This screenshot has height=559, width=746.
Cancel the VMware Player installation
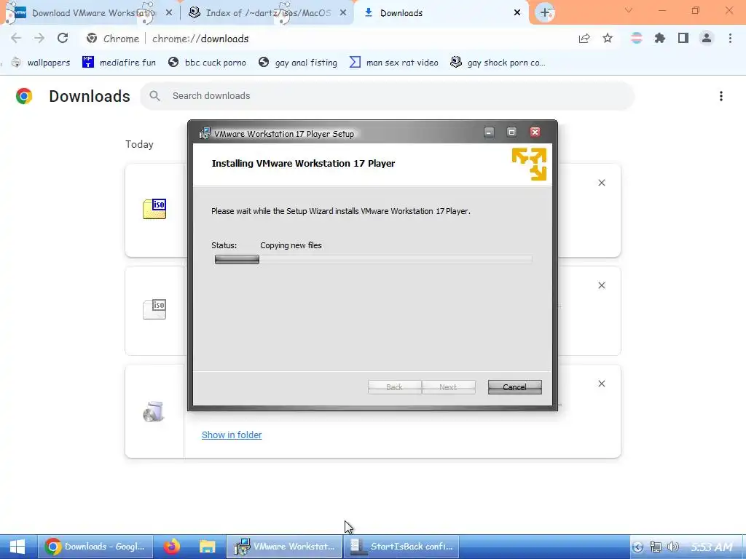coord(515,387)
